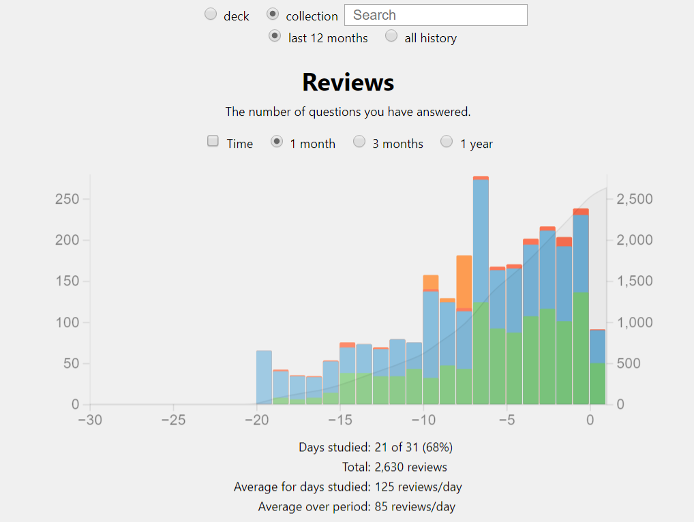Click the 2,500 label on right axis
The image size is (694, 522).
point(635,199)
